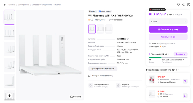Click Купить сейчас button
Image resolution: width=193 pixels, height=103 pixels.
[168, 37]
